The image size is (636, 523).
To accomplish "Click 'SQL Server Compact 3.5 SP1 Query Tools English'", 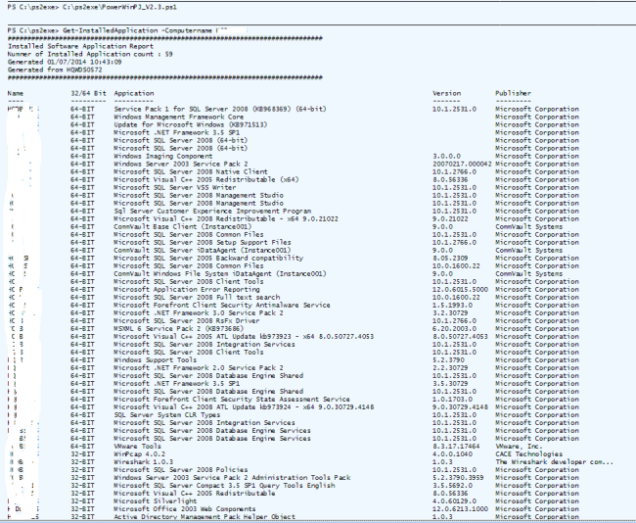I will click(244, 486).
